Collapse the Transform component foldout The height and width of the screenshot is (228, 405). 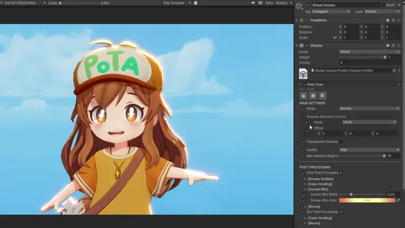297,20
